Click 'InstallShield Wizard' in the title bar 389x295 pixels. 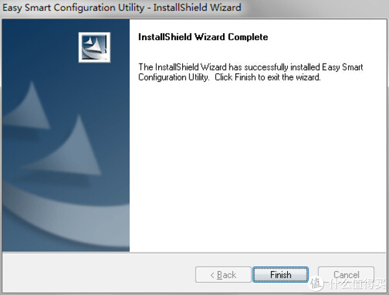[197, 7]
